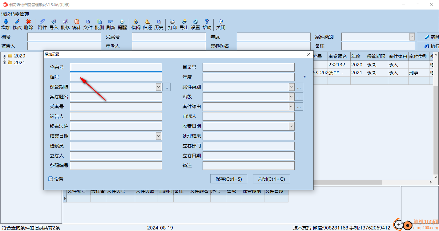Click the ... button beside 密级
Viewport: 439px width, 231px height.
pos(299,97)
